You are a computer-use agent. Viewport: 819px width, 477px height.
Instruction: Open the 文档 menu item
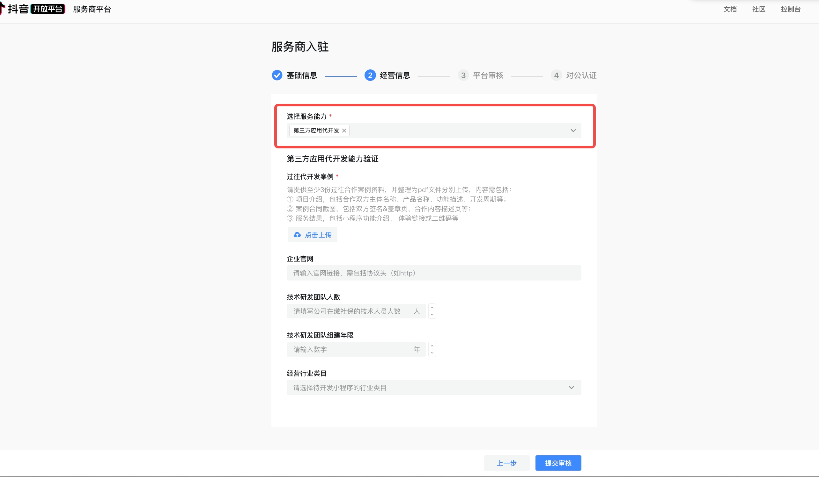(x=730, y=9)
